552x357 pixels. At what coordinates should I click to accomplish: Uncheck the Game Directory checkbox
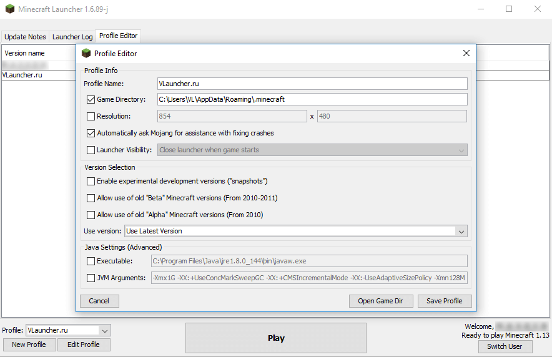pyautogui.click(x=91, y=99)
